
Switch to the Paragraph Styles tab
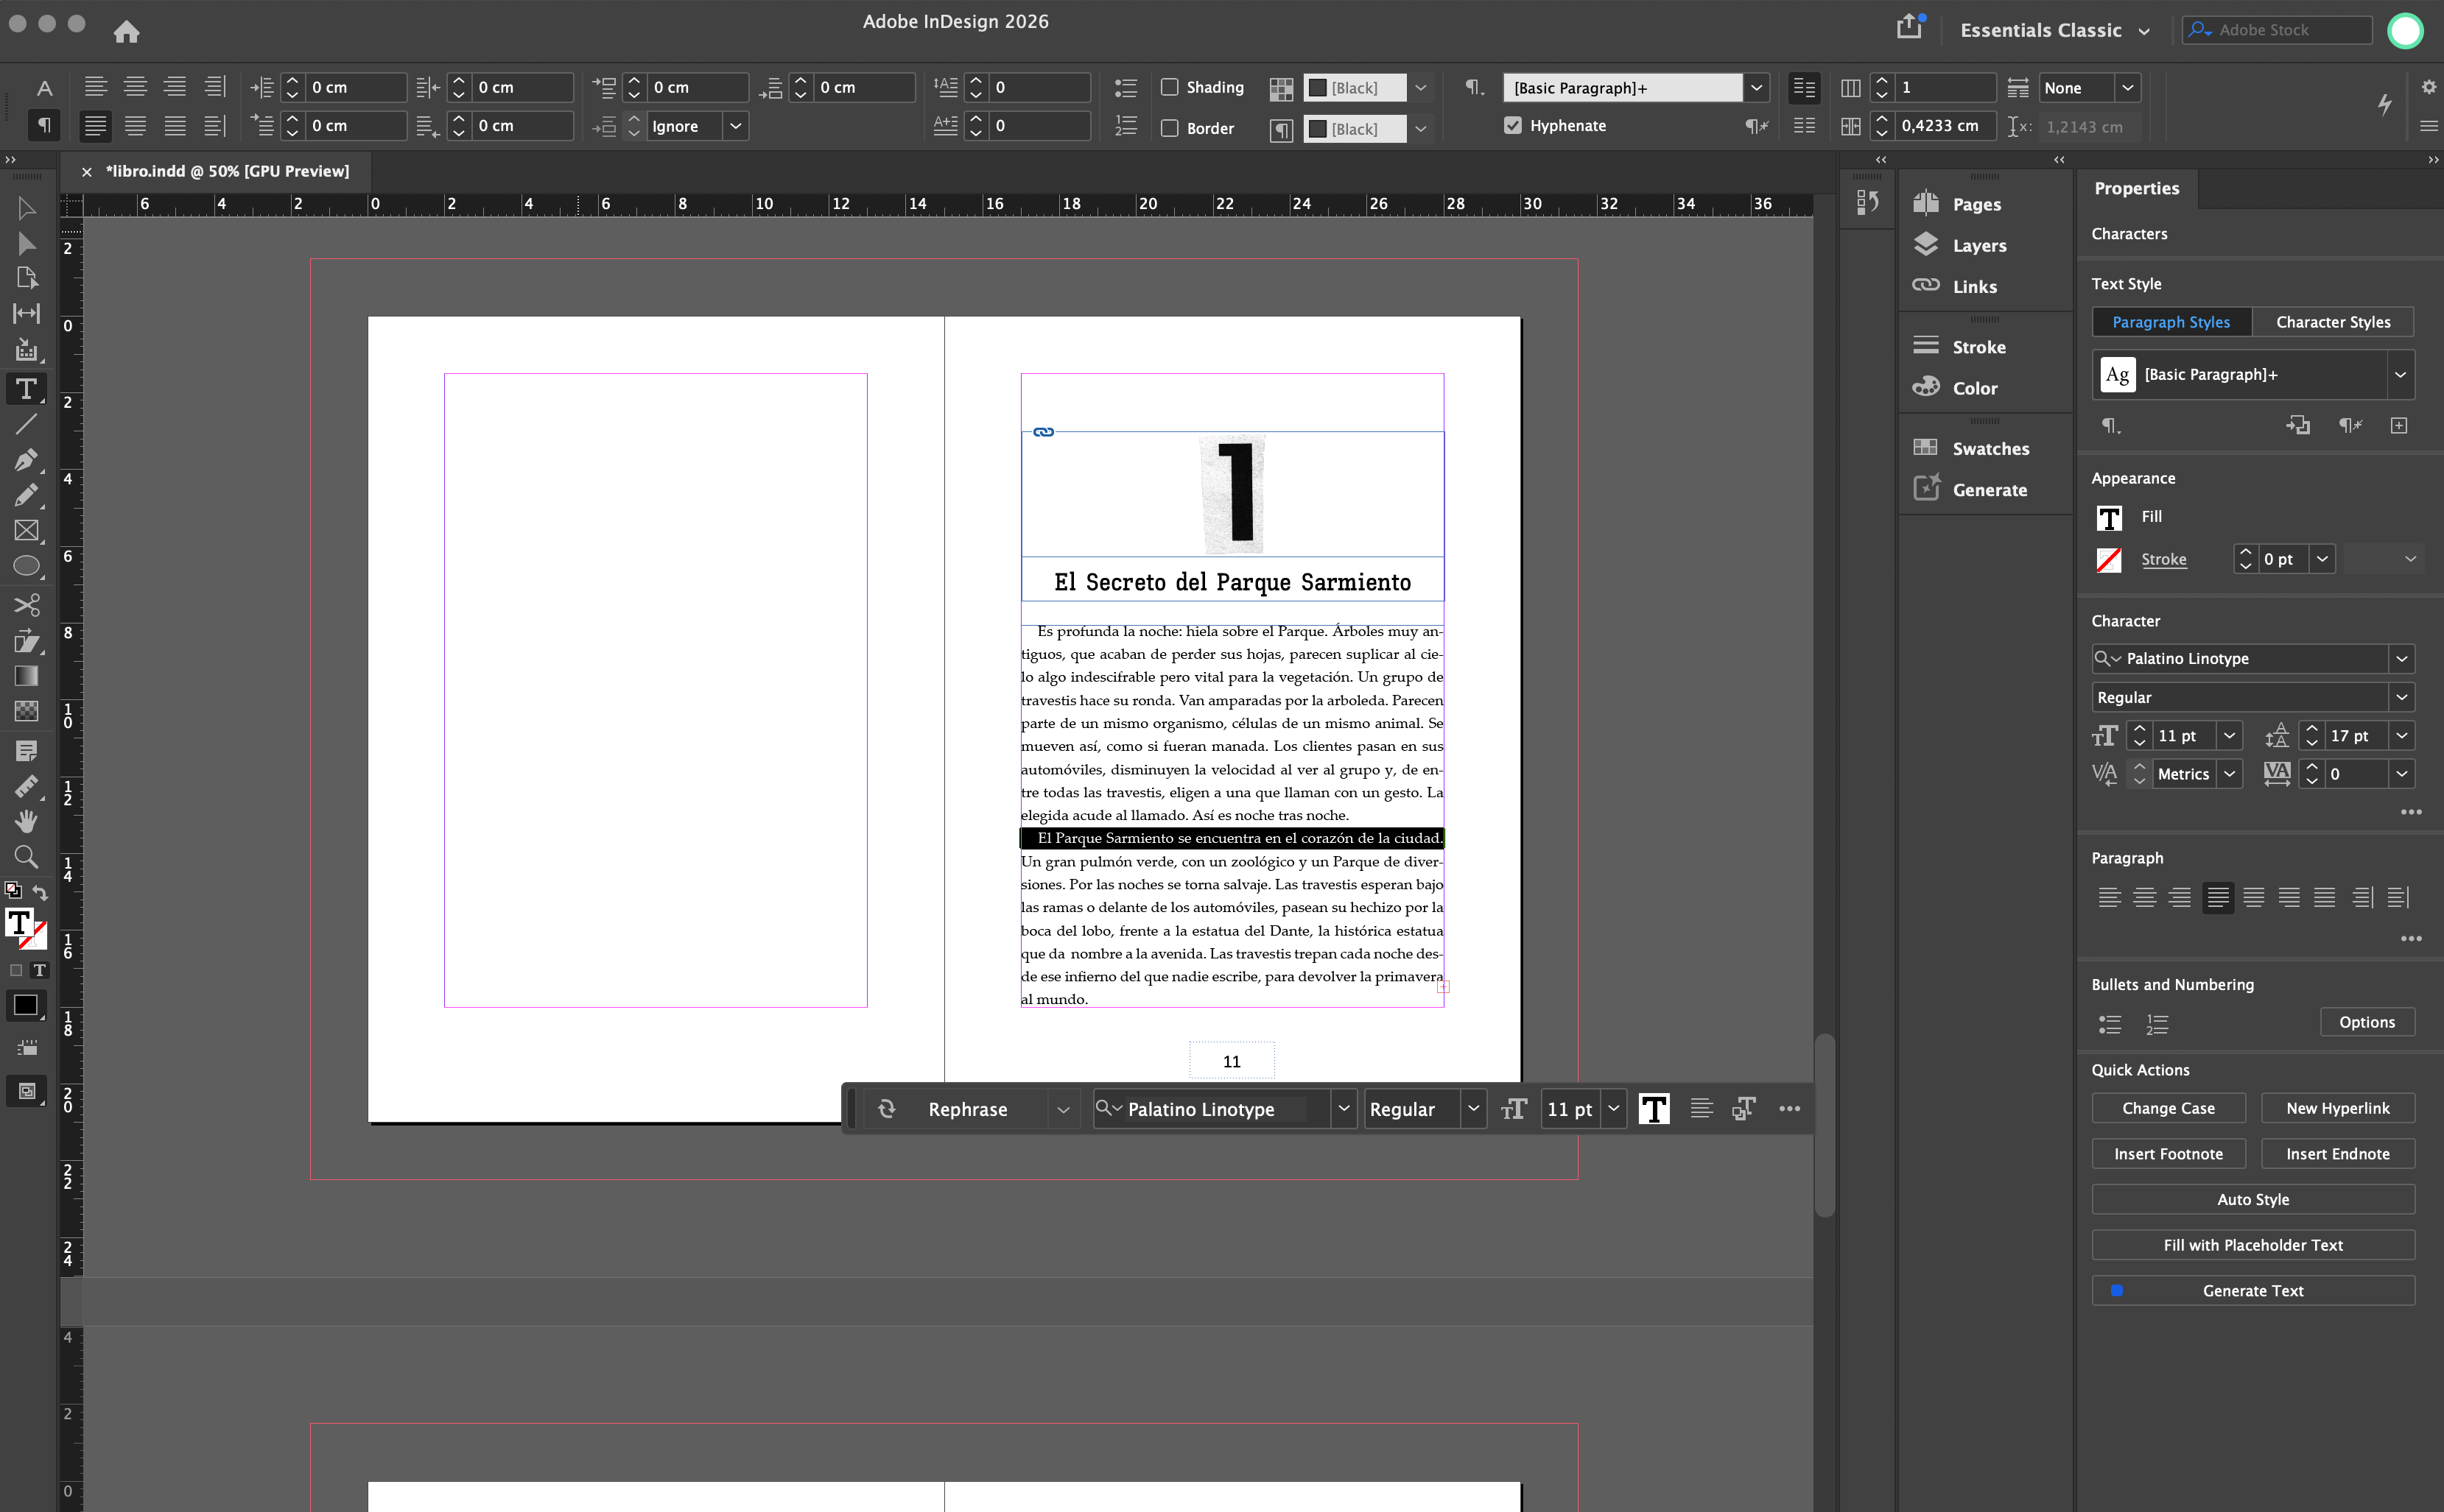coord(2171,322)
